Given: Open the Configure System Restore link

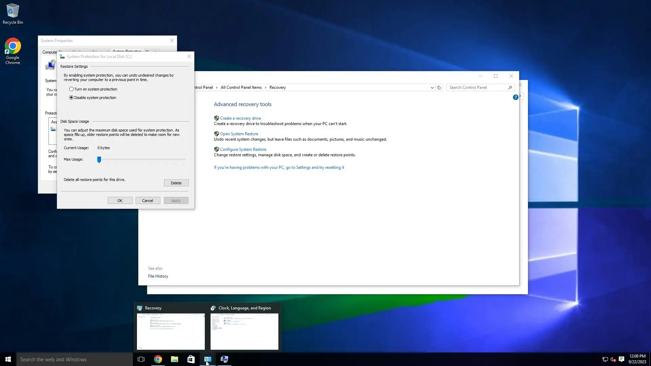Looking at the screenshot, I should pos(243,149).
